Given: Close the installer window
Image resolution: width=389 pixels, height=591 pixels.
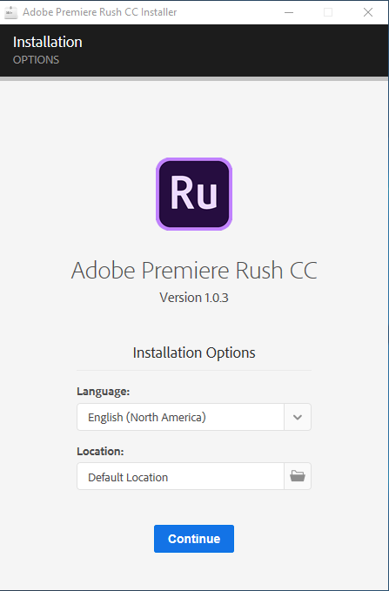Looking at the screenshot, I should (368, 12).
